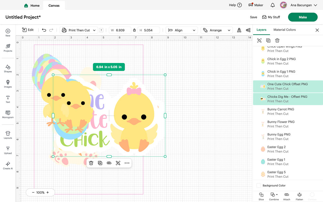Select the Easter Egg 5 layer

click(x=288, y=175)
